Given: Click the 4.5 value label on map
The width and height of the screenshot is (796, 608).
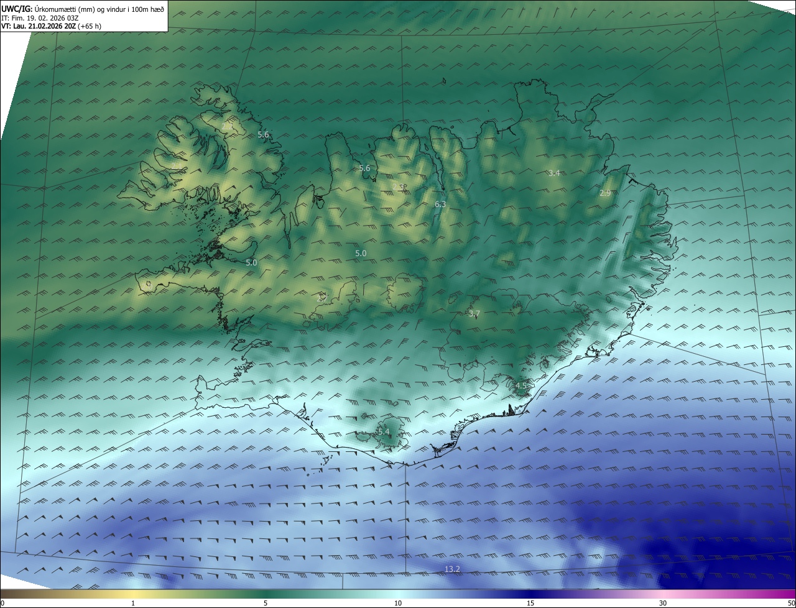Looking at the screenshot, I should (x=521, y=386).
